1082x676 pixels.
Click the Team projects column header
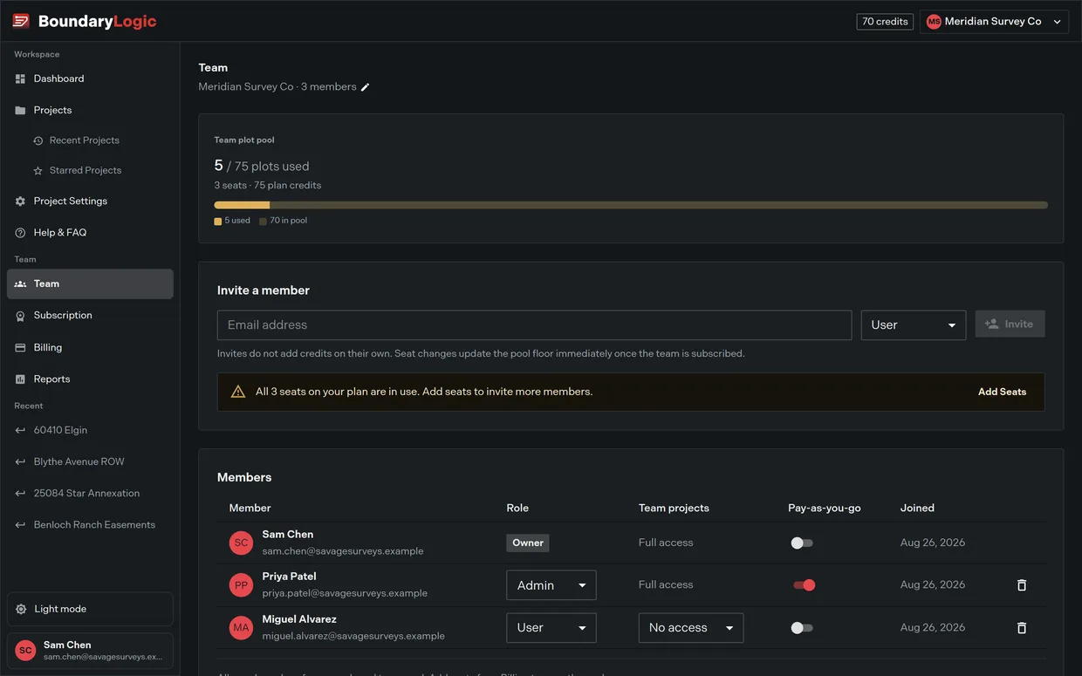tap(674, 509)
